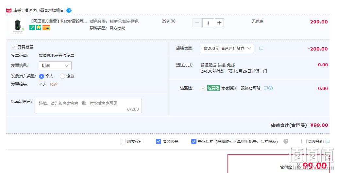The image size is (337, 173).
Task: Click the 修改 link beside the invoice title
Action: [x=54, y=84]
